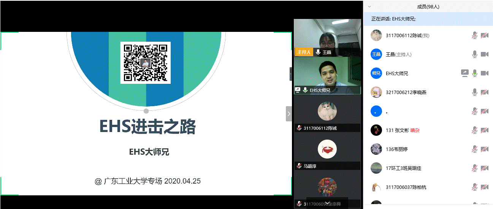Image resolution: width=493 pixels, height=209 pixels.
Task: Click the QR code on the shared slide
Action: 146,63
